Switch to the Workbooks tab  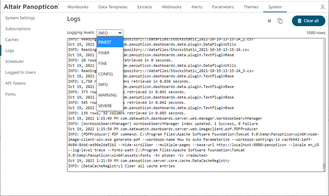pos(78,7)
